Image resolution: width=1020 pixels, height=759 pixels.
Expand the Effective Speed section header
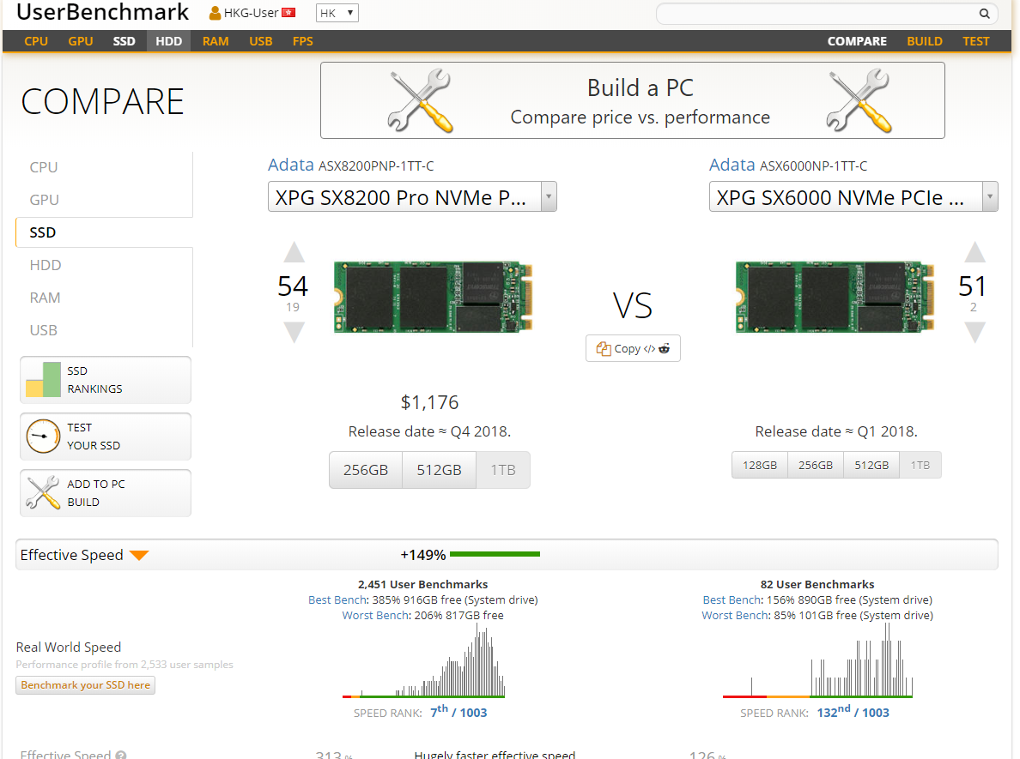coord(507,554)
